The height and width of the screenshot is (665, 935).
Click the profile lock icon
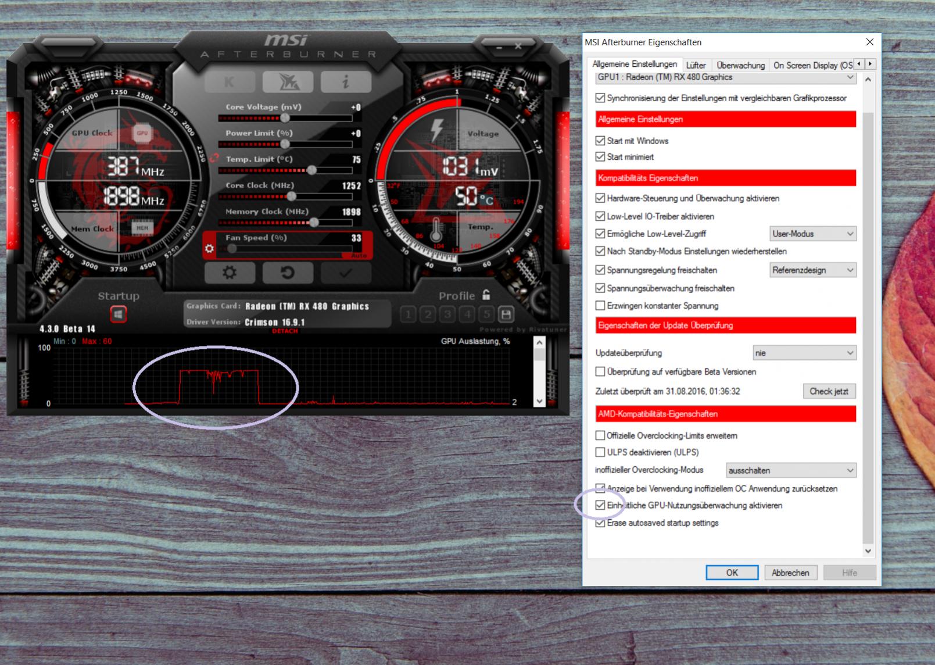click(486, 295)
